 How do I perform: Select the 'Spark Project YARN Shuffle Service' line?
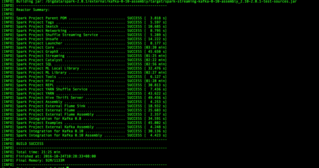[84, 89]
